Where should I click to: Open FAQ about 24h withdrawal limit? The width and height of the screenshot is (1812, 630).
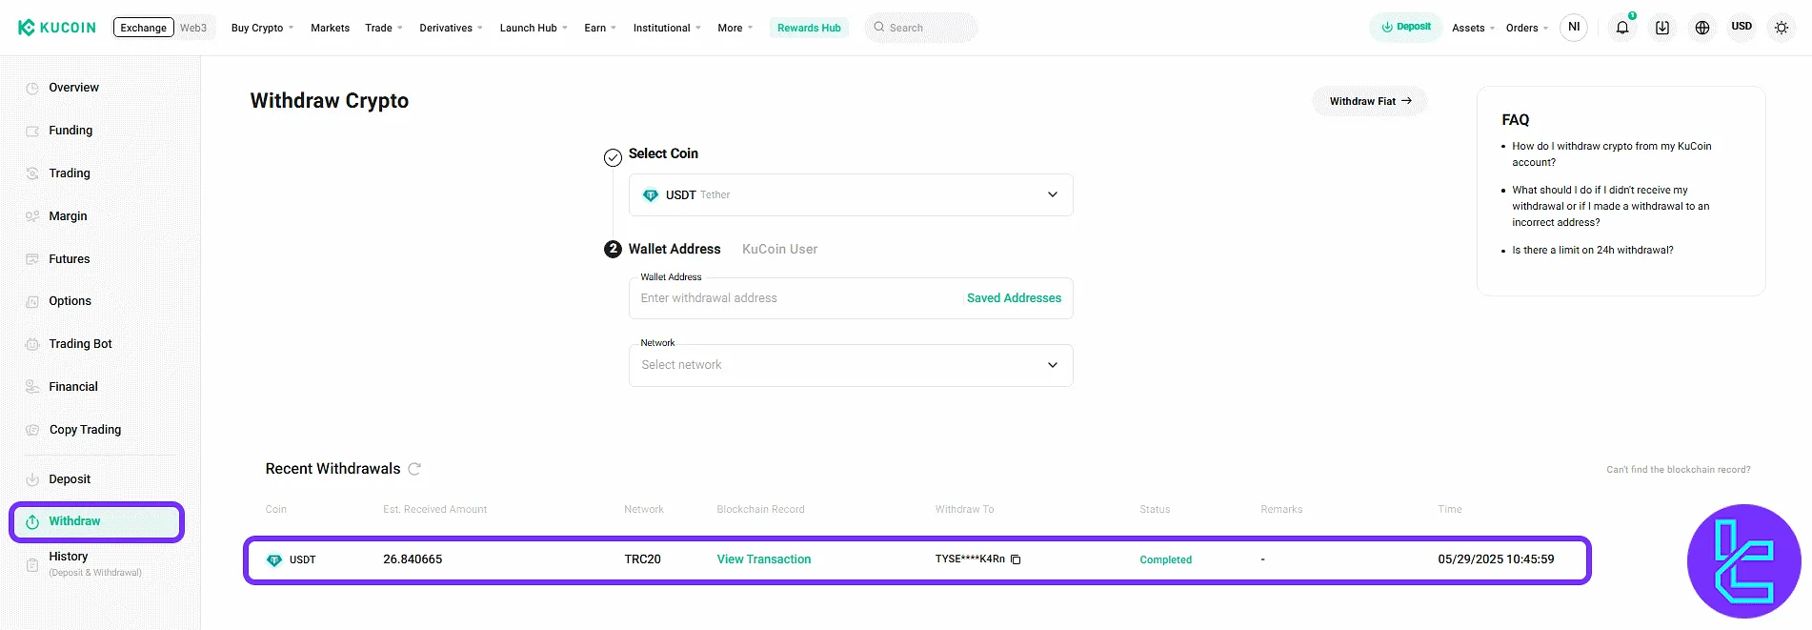tap(1592, 251)
